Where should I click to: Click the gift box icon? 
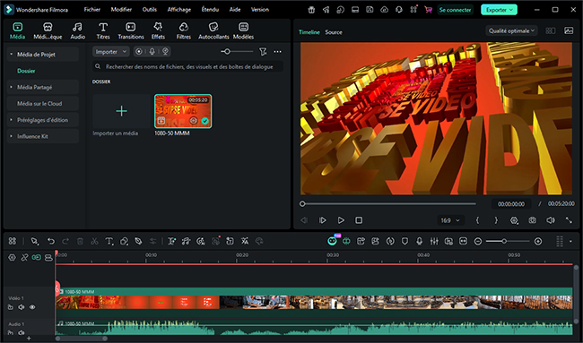(311, 10)
